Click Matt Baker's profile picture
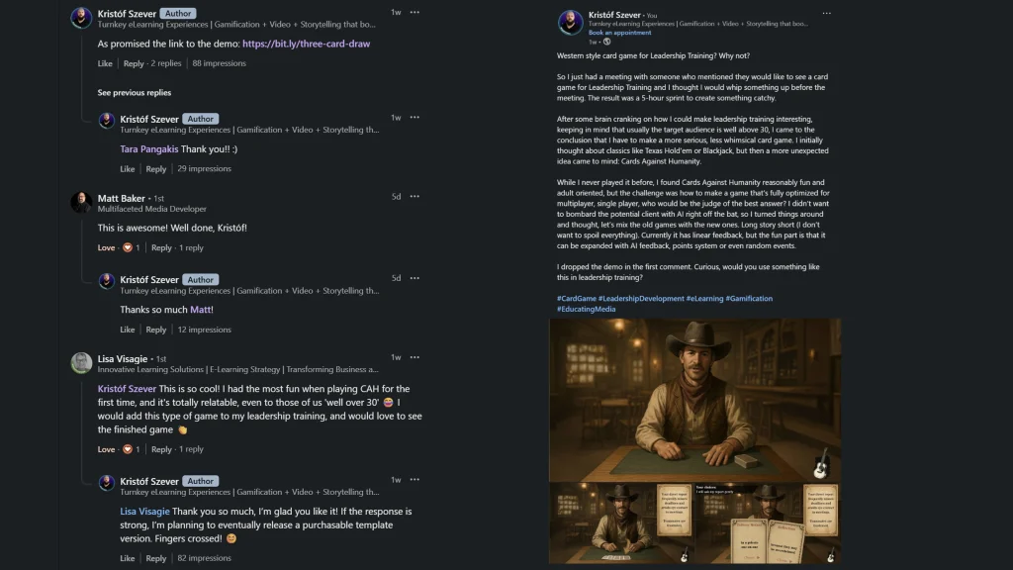Screen dimensions: 1013x570 click(x=81, y=202)
